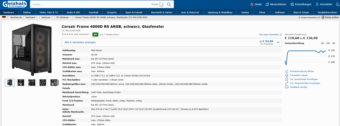The image size is (340, 126).
Task: Select the fourth product thumbnail
Action: coord(43,82)
